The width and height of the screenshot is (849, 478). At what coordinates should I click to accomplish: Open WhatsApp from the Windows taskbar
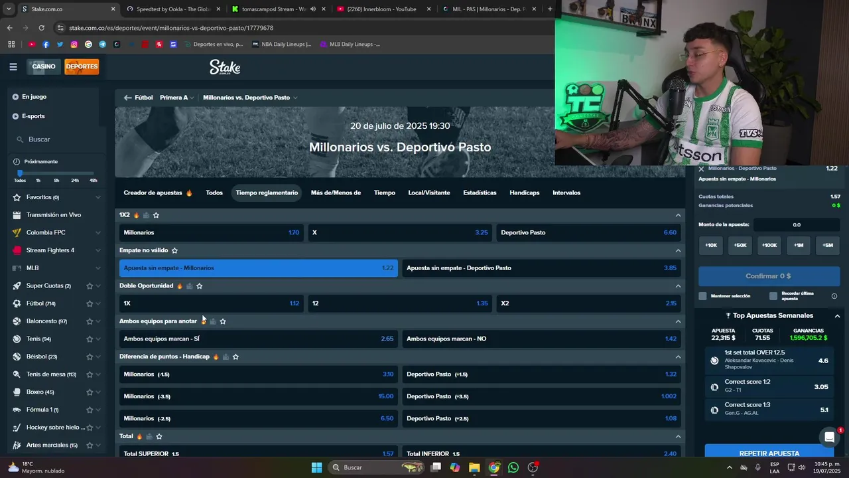point(513,467)
